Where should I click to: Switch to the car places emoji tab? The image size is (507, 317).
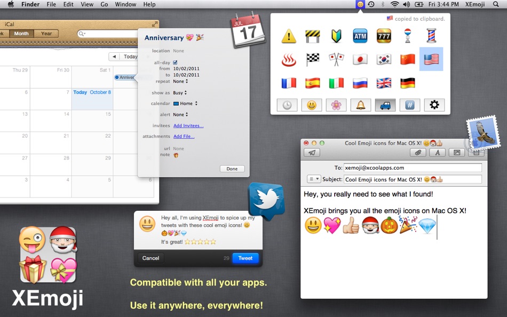(x=385, y=105)
